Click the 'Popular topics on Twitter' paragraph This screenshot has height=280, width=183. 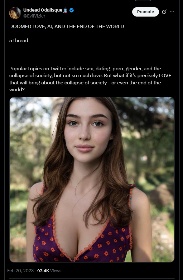[x=90, y=79]
